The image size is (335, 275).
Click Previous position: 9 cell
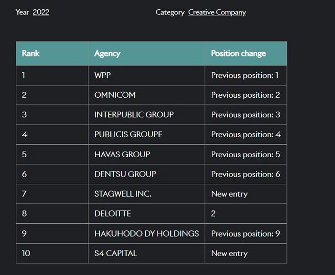tap(245, 234)
